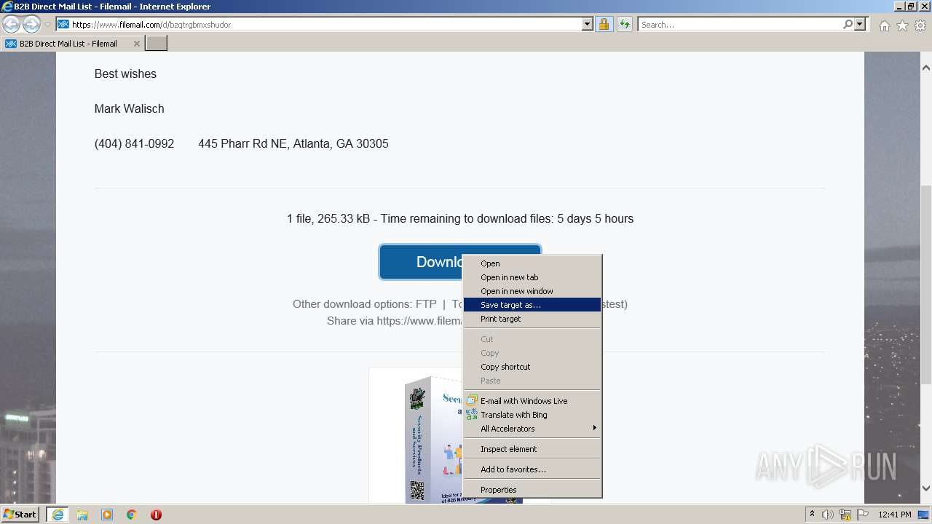
Task: Choose E-mail with Windows Live
Action: pos(532,401)
